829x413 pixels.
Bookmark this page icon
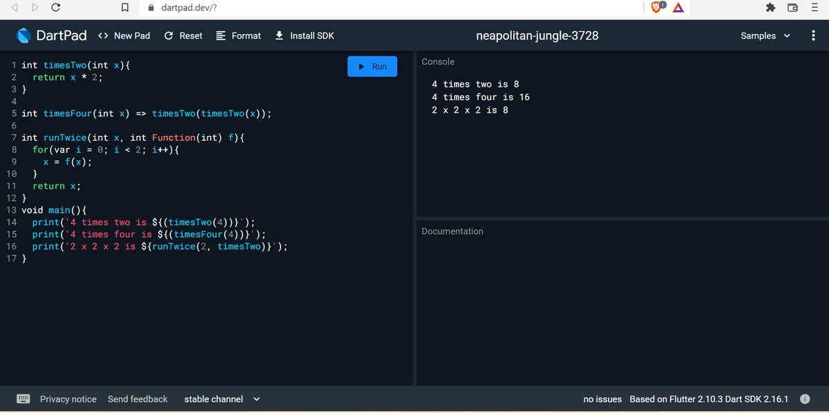tap(124, 8)
